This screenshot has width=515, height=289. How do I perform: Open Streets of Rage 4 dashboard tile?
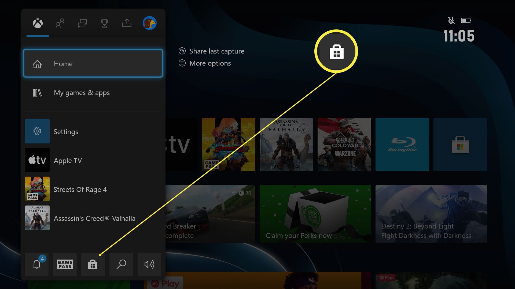tap(229, 144)
